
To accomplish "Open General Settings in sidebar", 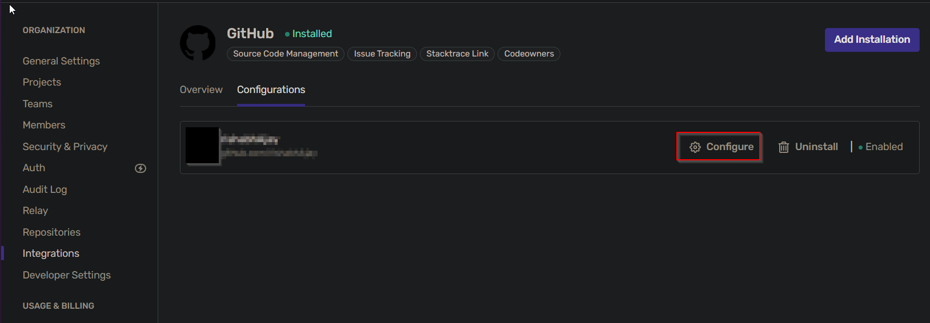I will click(61, 61).
